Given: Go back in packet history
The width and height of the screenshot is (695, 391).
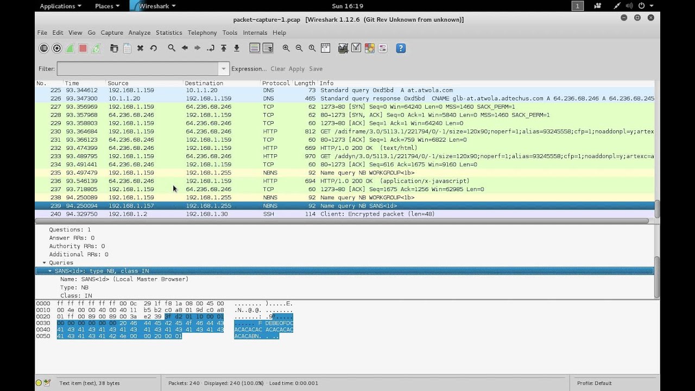Looking at the screenshot, I should coord(185,48).
